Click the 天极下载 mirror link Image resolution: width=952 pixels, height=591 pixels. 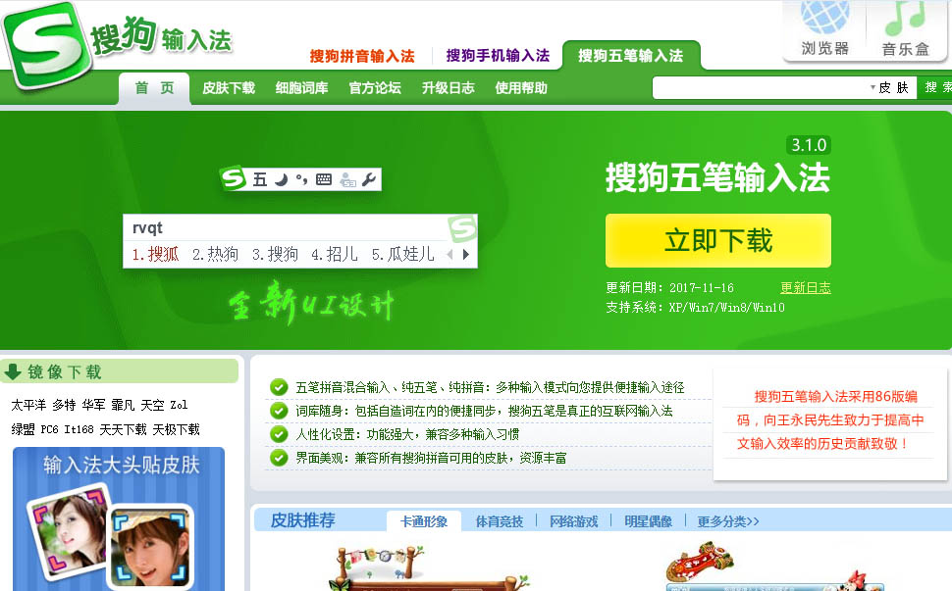click(x=176, y=429)
